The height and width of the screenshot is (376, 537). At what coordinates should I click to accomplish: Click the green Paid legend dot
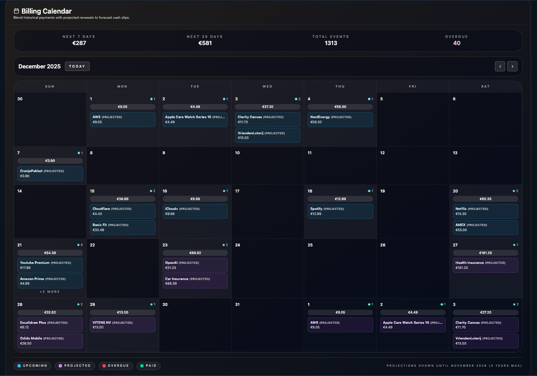pyautogui.click(x=143, y=366)
